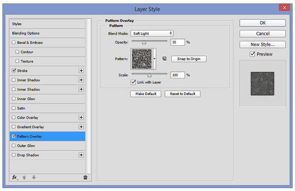Image resolution: width=295 pixels, height=191 pixels.
Task: Select the Gradient Overlay effect label
Action: pyautogui.click(x=30, y=127)
